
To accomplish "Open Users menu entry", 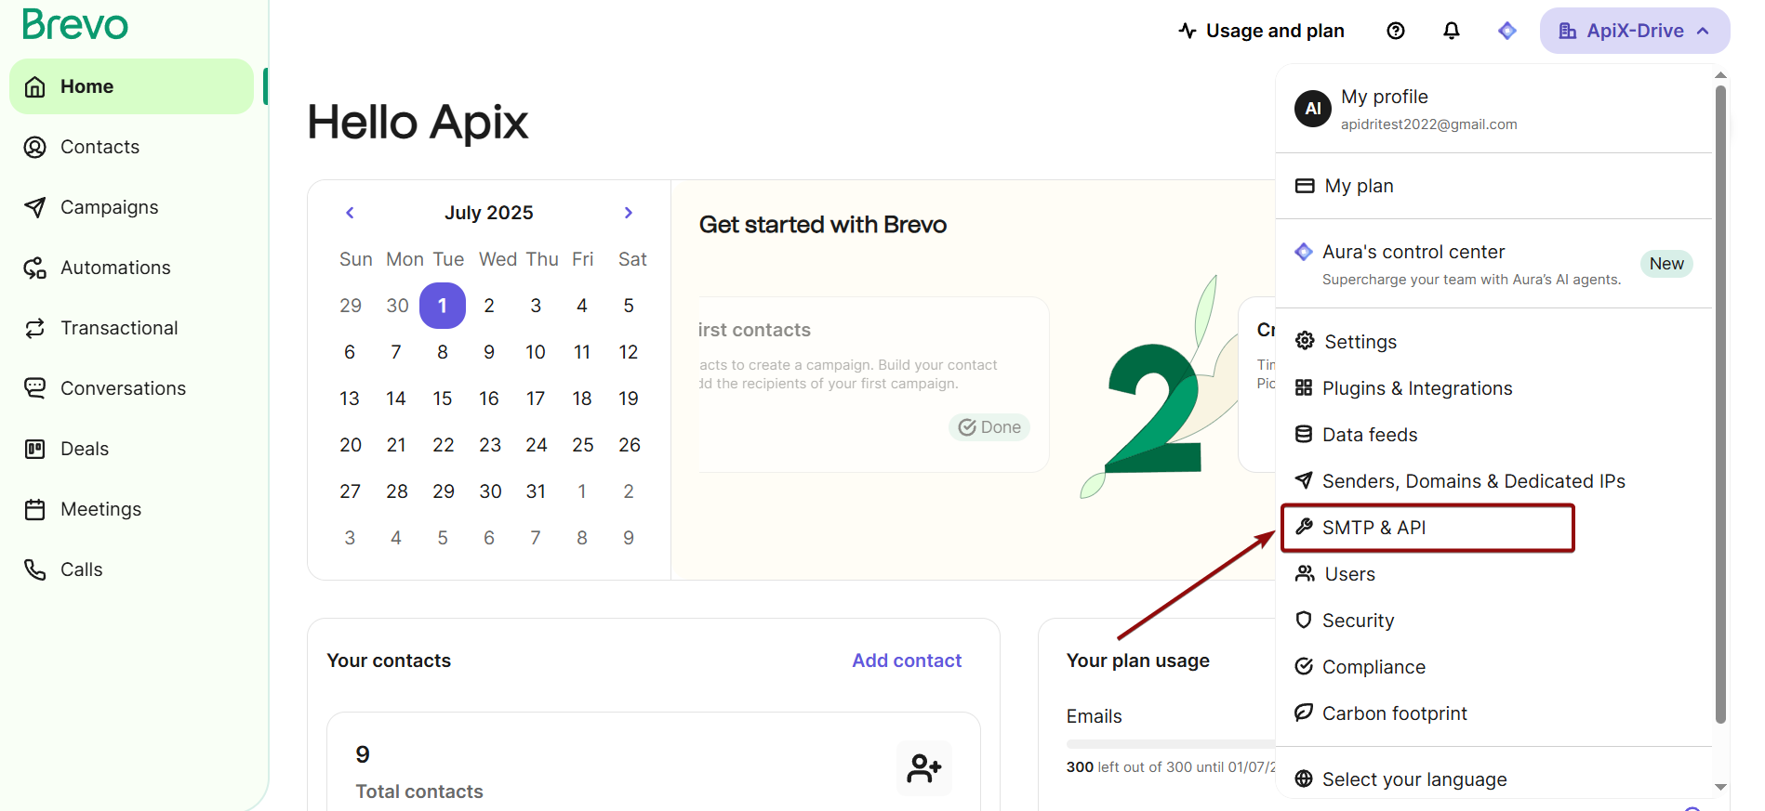I will (x=1493, y=574).
